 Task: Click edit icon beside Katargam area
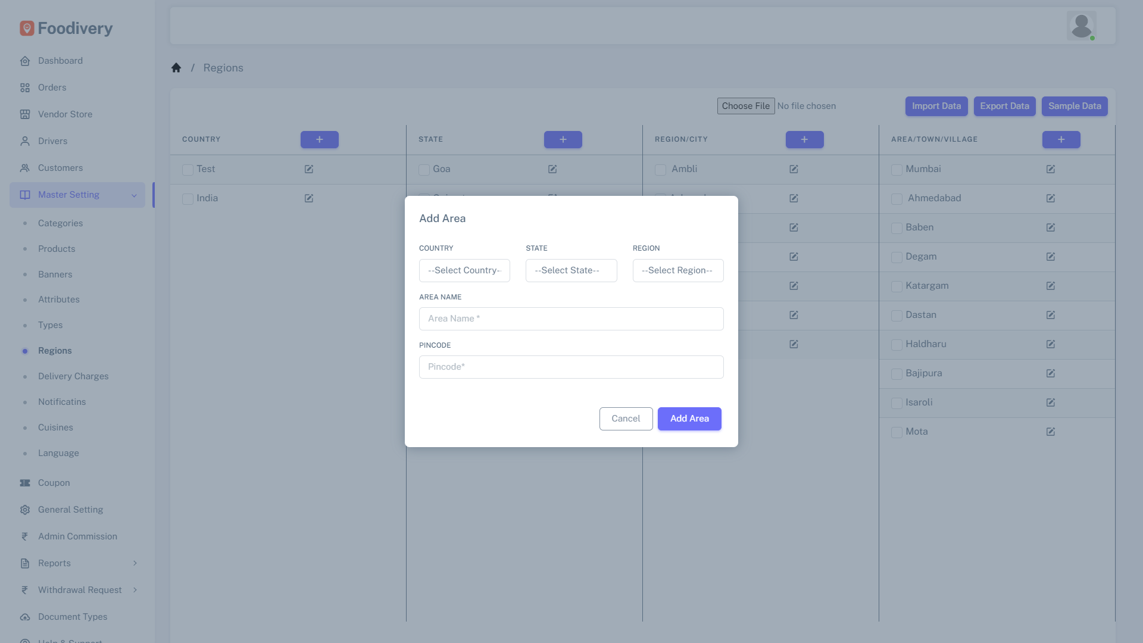point(1051,286)
